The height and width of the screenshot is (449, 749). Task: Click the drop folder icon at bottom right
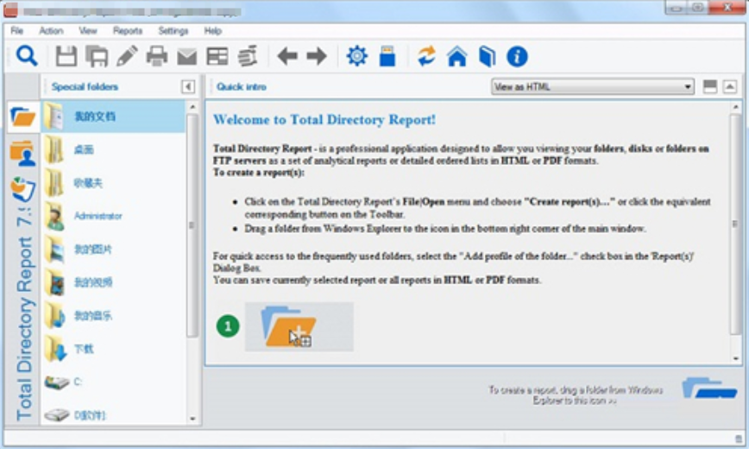click(x=709, y=389)
